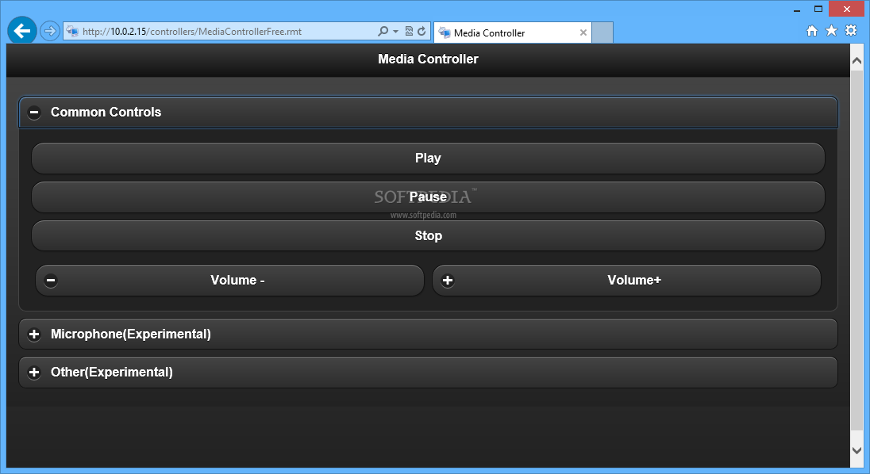Image resolution: width=870 pixels, height=474 pixels.
Task: Open the address bar dropdown arrow
Action: coord(395,32)
